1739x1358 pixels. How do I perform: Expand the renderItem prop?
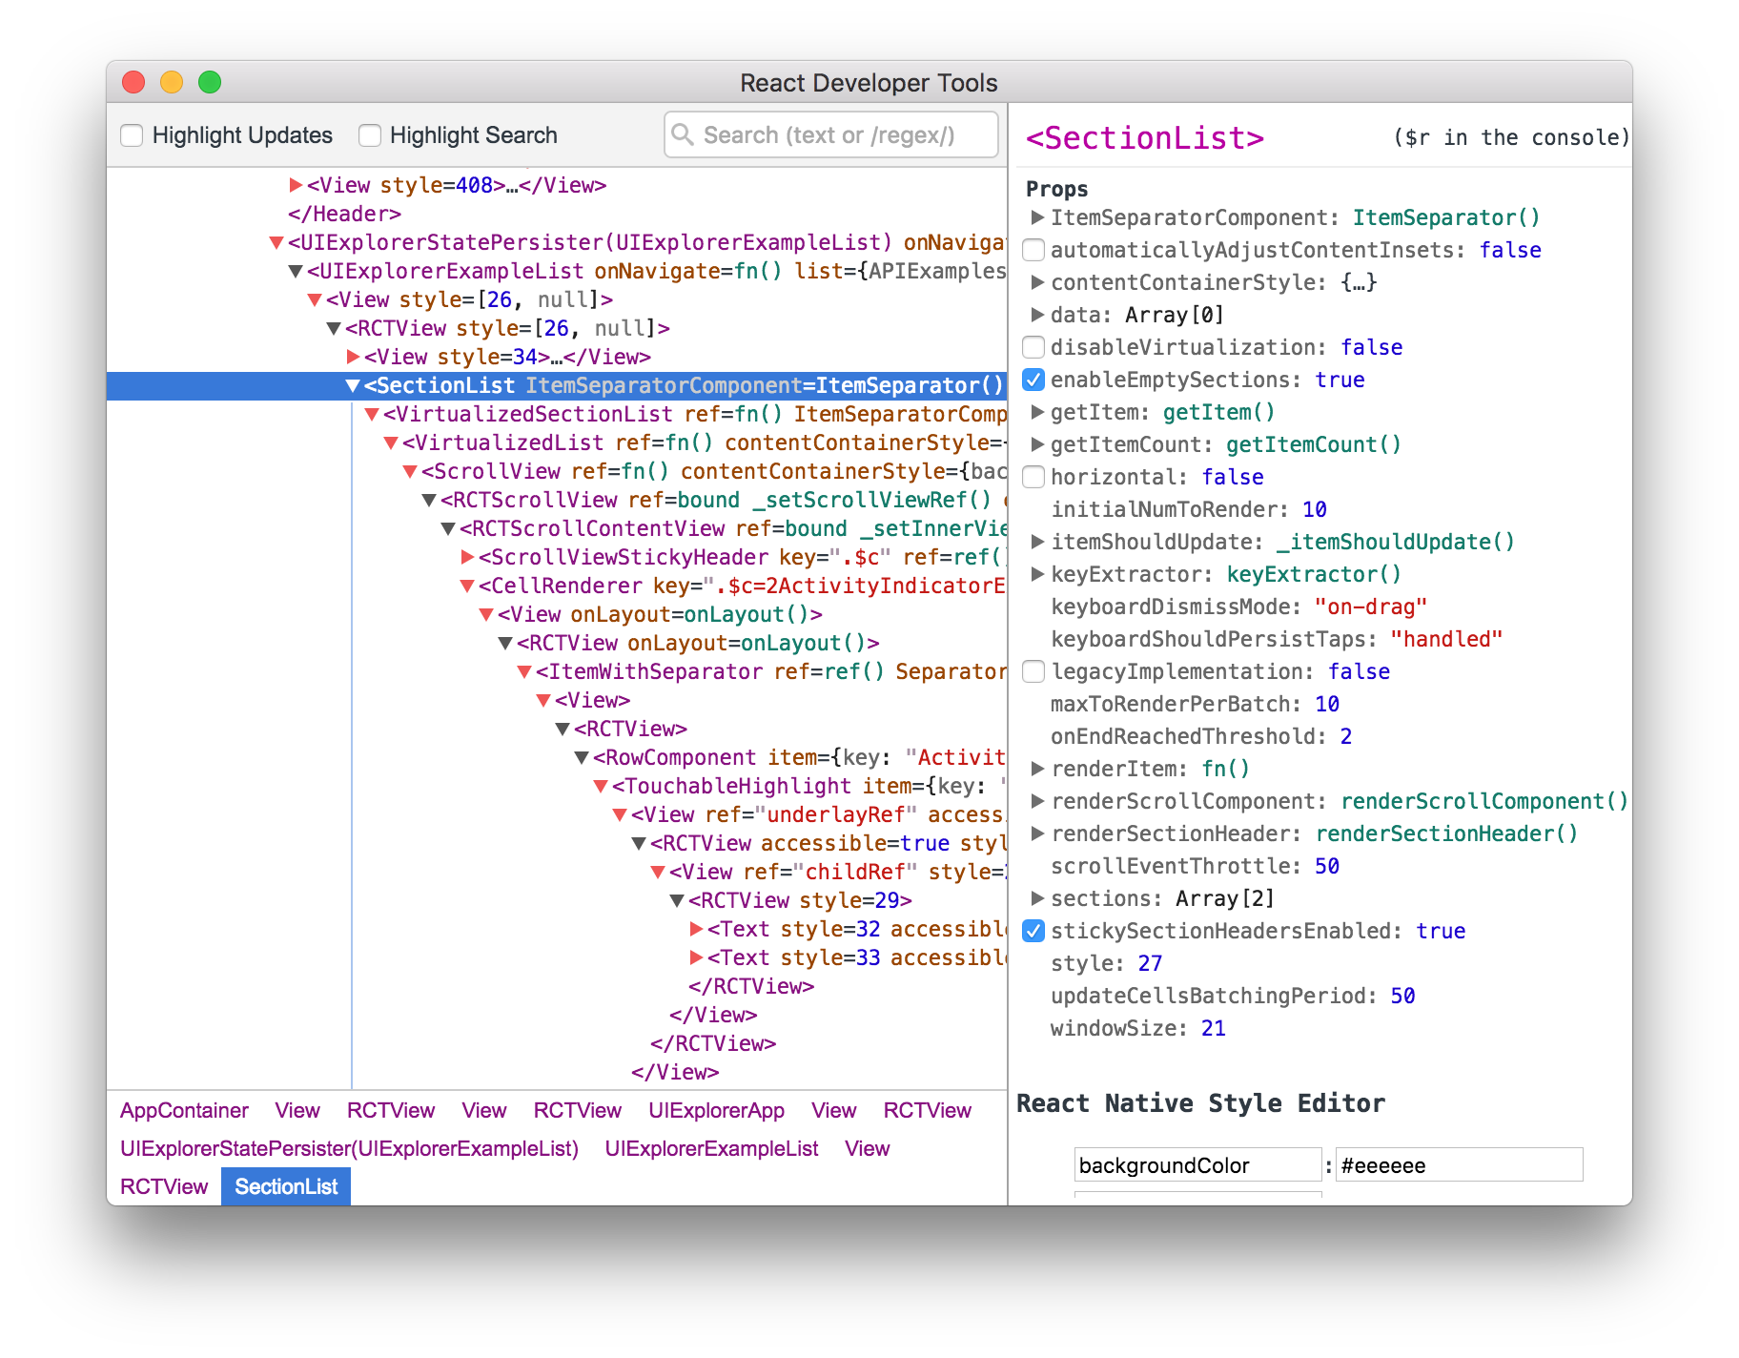click(x=1036, y=769)
